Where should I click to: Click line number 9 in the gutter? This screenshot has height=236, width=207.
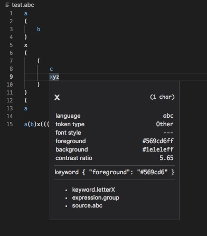[x=11, y=77]
